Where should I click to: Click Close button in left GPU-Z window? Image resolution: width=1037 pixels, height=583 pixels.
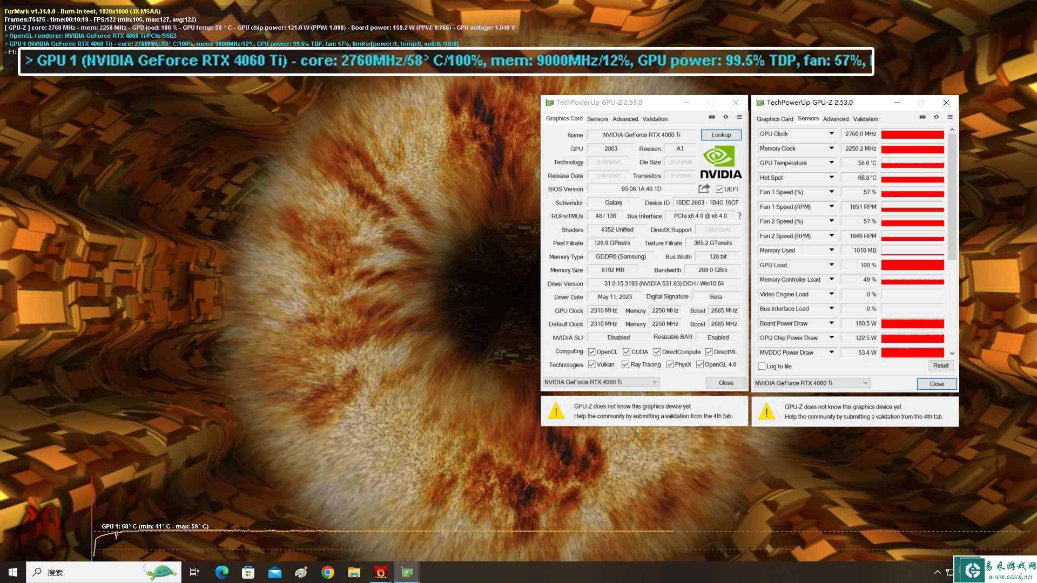[x=726, y=383]
